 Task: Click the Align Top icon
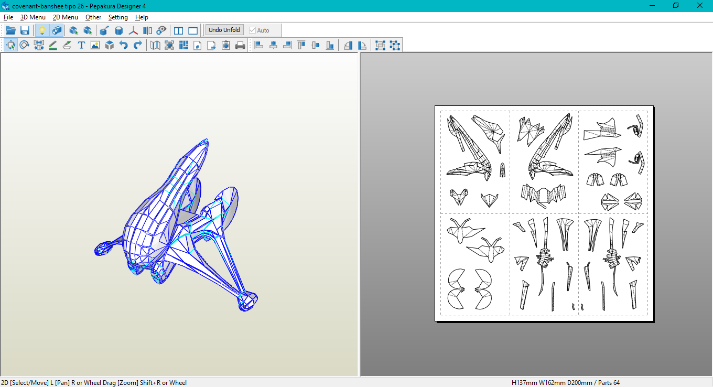301,45
